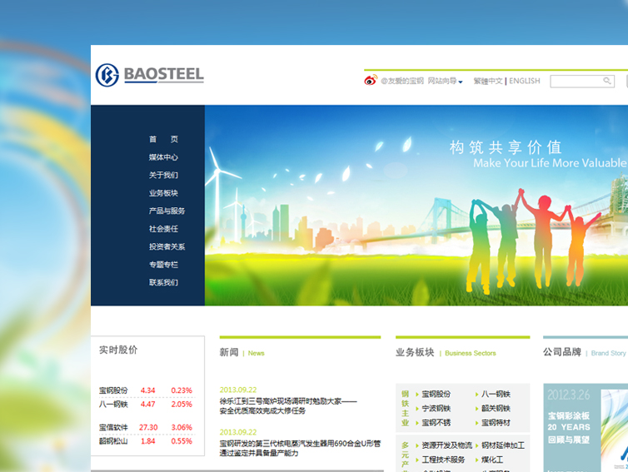
Task: Select 宝钢股份 stock row
Action: tap(146, 390)
